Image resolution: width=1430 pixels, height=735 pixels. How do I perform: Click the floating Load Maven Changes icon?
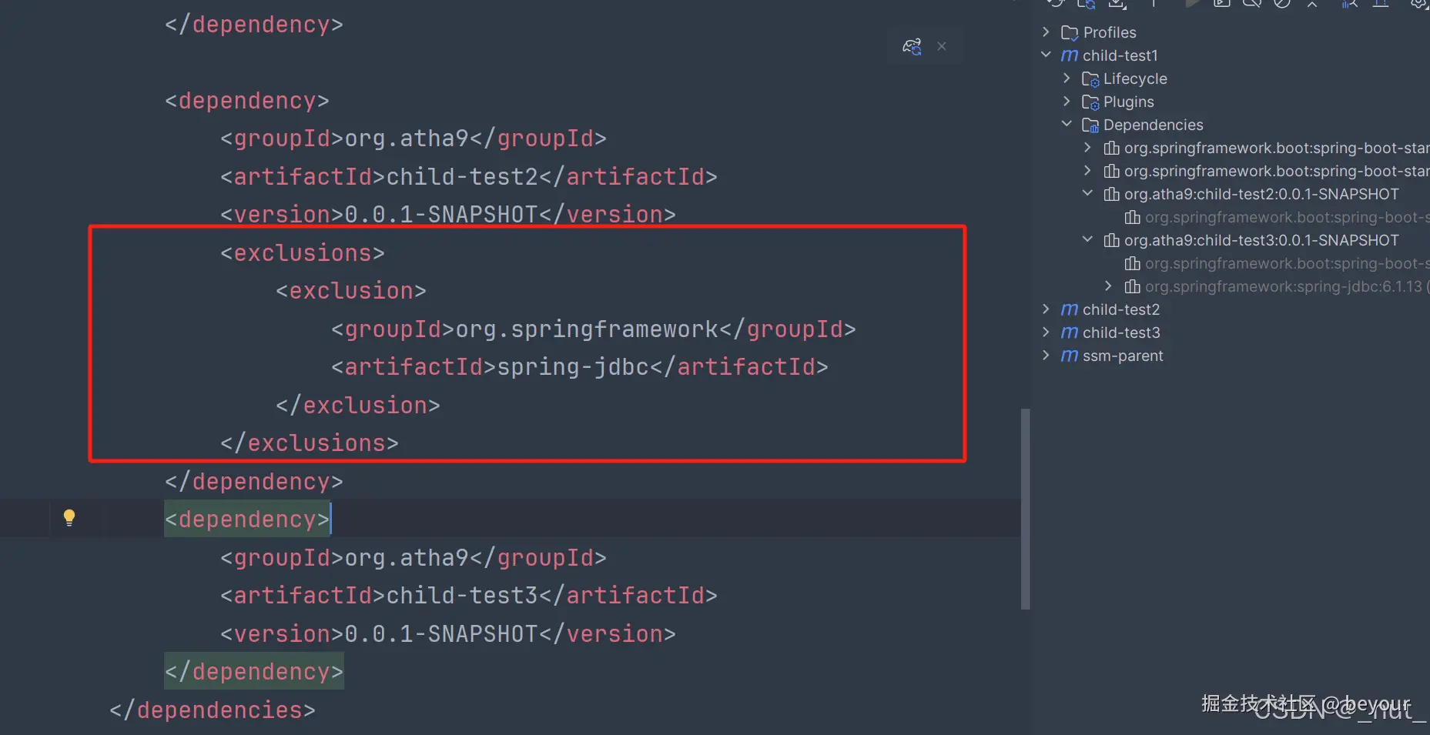tap(912, 47)
